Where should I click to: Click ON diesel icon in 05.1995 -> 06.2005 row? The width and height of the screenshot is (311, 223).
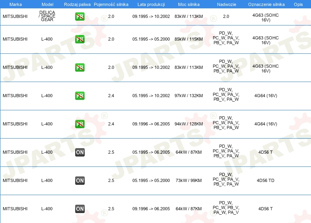coord(80,152)
